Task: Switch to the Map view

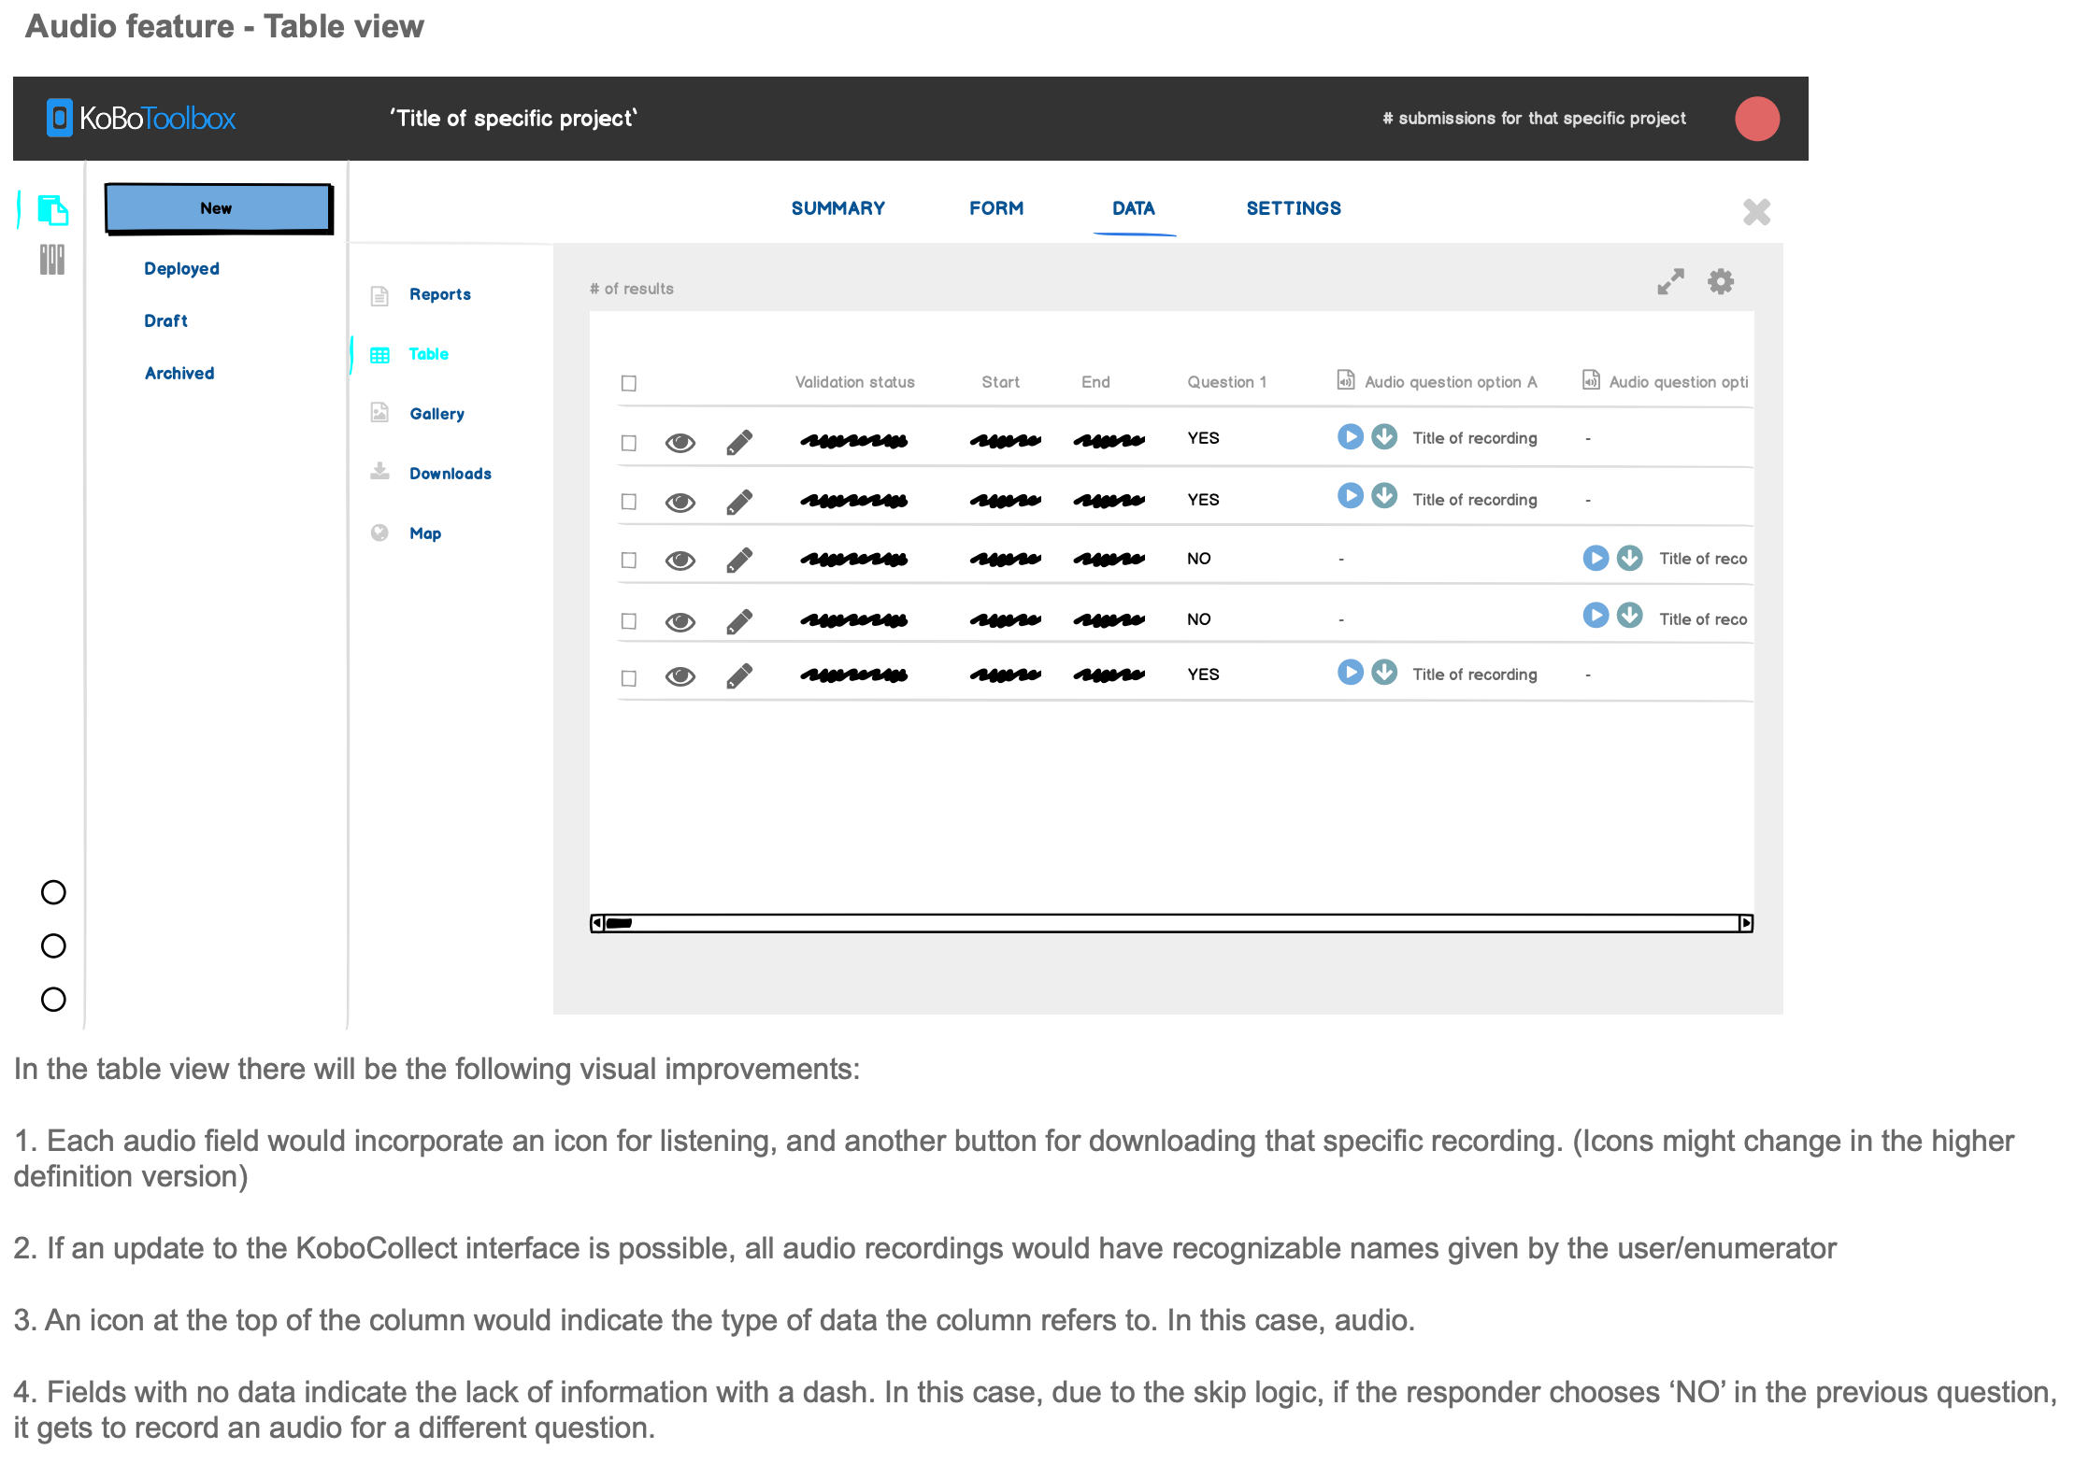Action: point(424,533)
